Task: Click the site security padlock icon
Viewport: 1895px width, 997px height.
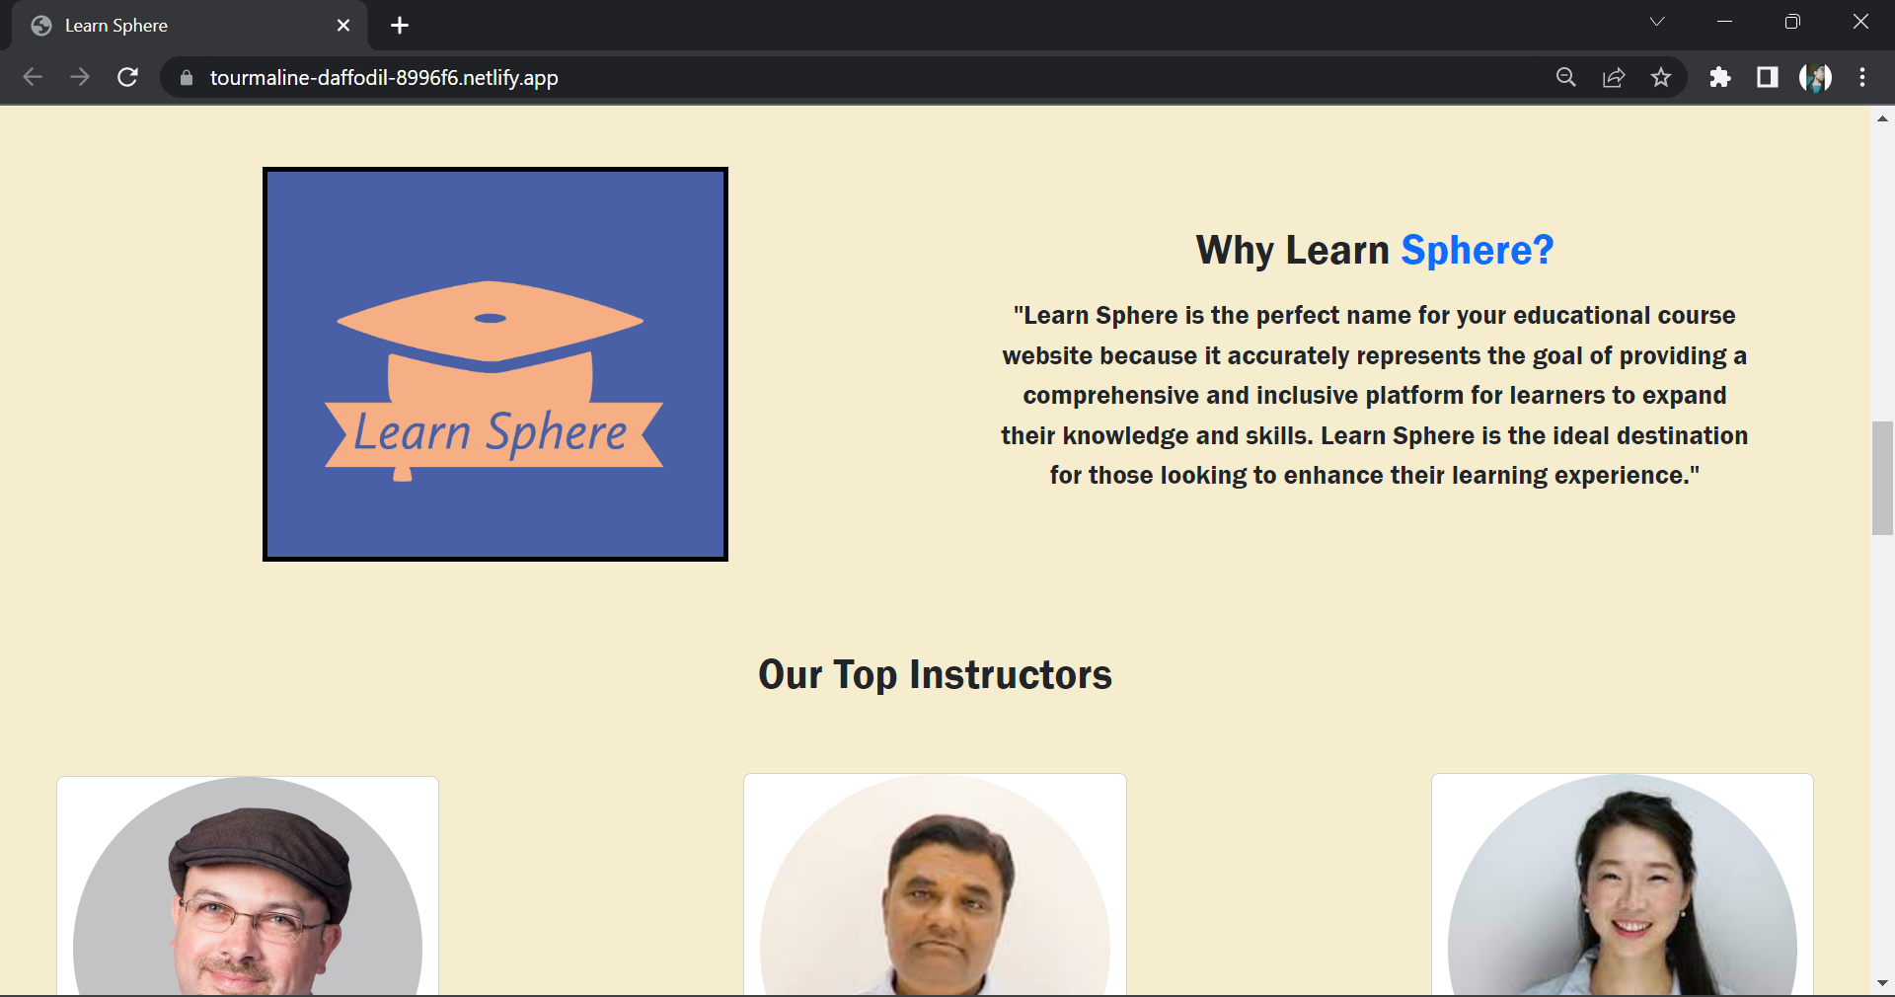Action: tap(186, 77)
